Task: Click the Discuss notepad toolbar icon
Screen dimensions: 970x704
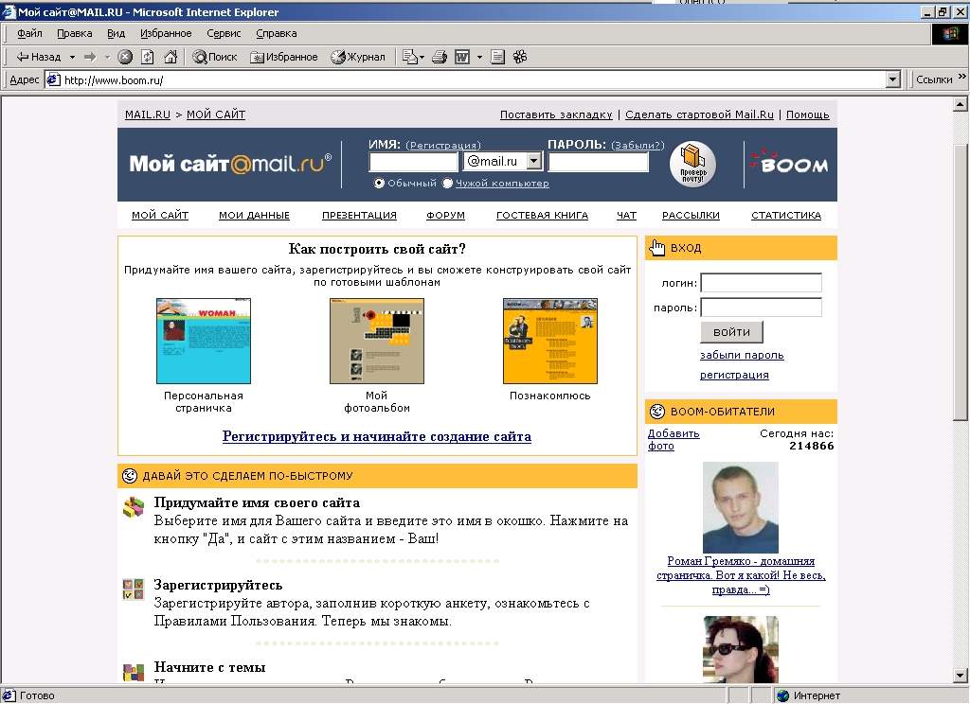Action: click(x=497, y=57)
